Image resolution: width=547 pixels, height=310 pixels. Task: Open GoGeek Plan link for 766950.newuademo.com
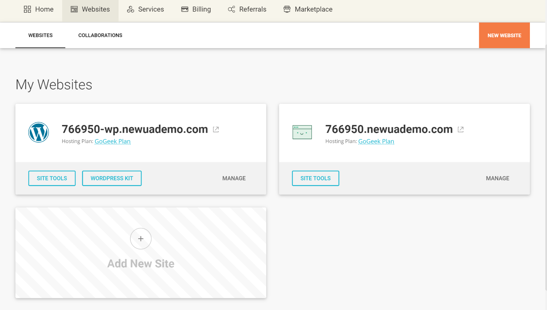point(376,141)
